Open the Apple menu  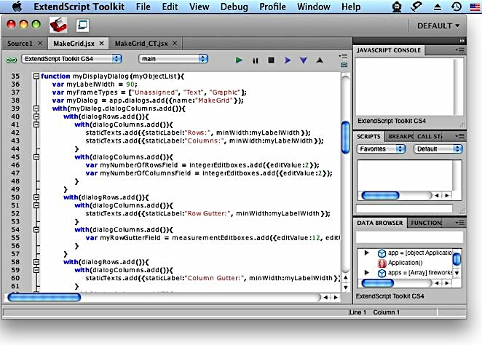coord(17,7)
